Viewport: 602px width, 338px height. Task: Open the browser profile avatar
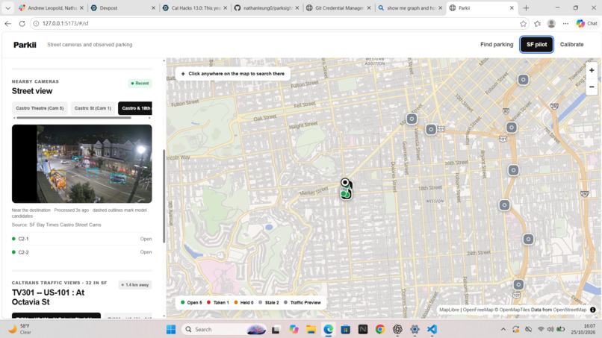[x=551, y=23]
